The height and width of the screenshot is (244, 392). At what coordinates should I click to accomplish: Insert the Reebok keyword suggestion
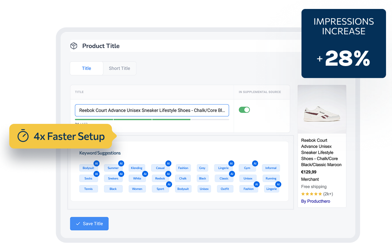pyautogui.click(x=160, y=178)
